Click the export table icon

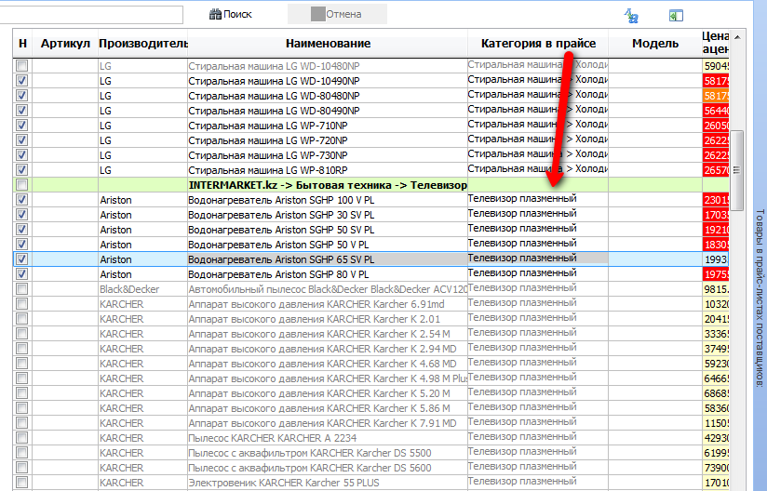point(676,16)
